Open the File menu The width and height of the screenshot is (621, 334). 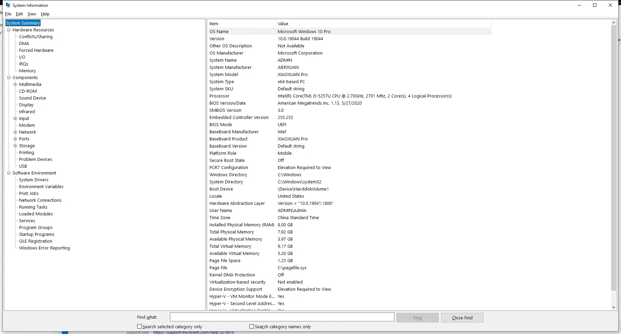(8, 14)
